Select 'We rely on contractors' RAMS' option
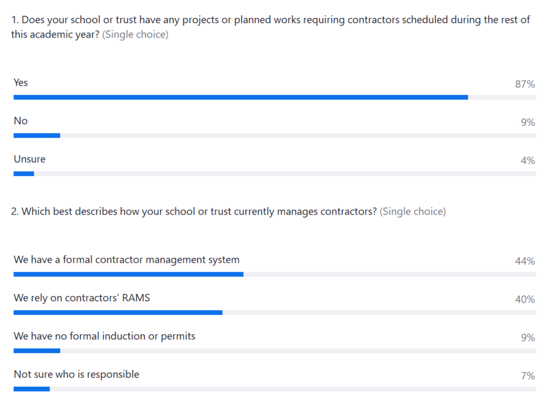The width and height of the screenshot is (556, 413). click(x=82, y=298)
